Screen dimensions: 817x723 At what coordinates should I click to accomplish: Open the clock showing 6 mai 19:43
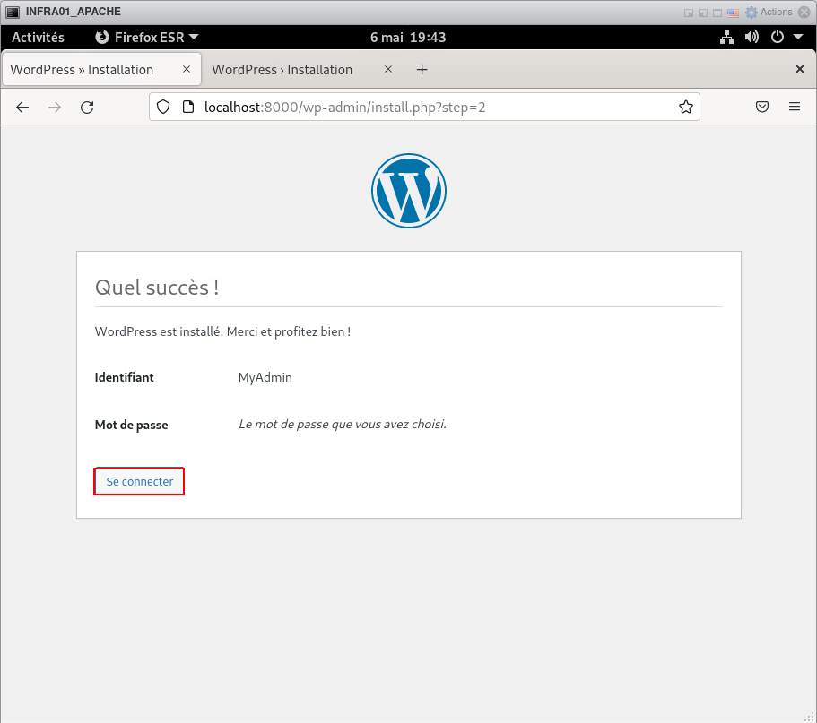click(408, 38)
